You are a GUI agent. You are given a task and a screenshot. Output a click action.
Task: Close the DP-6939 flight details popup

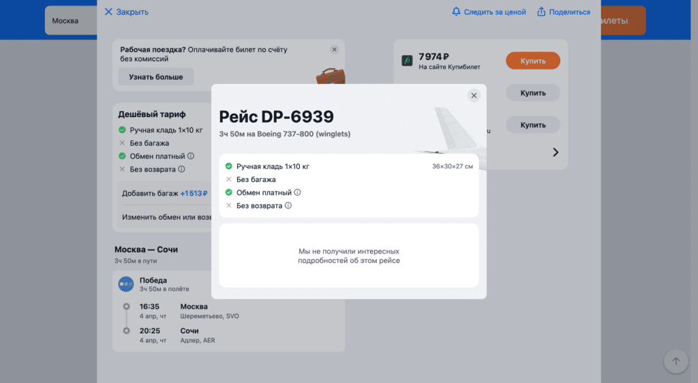474,95
